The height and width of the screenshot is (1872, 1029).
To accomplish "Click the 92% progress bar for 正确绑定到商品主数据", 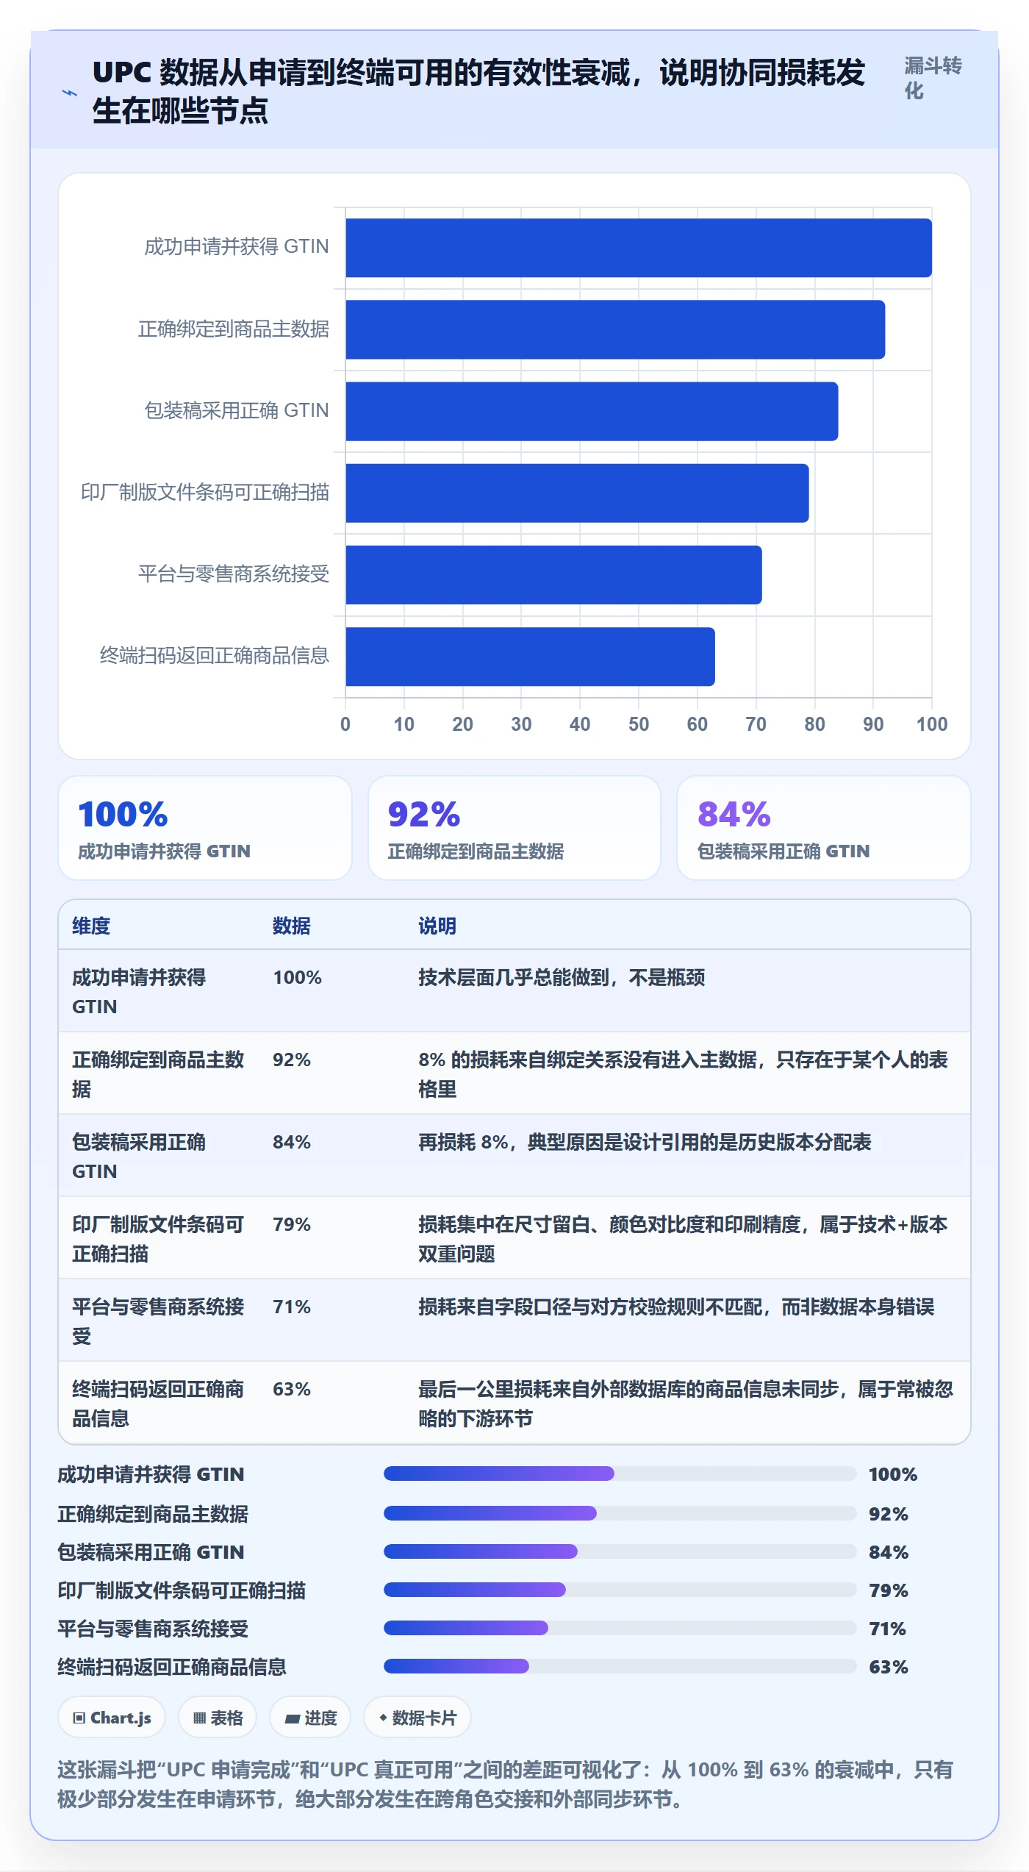I will [x=620, y=1513].
